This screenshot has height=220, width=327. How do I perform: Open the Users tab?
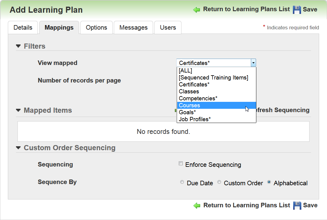pos(168,27)
